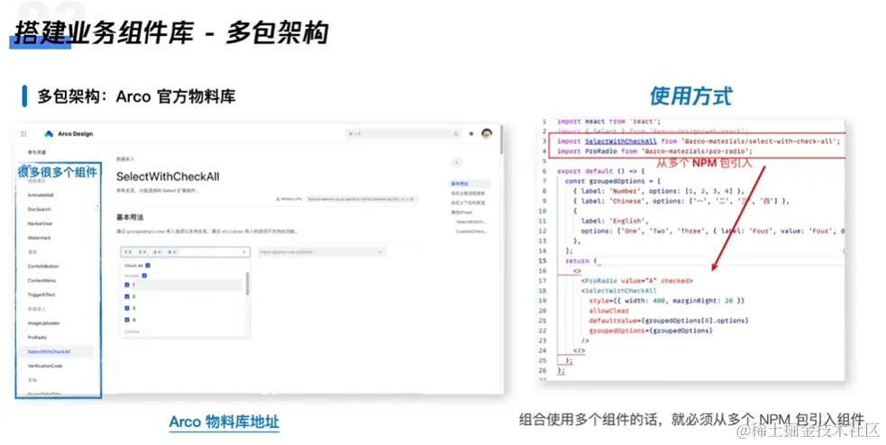
Task: Collapse the sidebar with its edge arrow
Action: click(97, 206)
